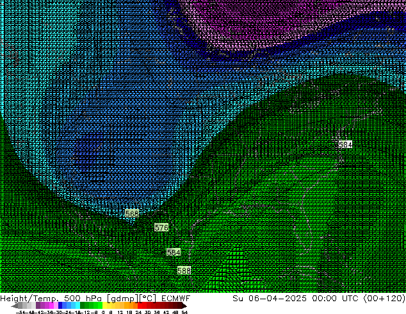Screen dimensions: 406x314
Task: Click the 576 contour label
Action: coord(161,227)
